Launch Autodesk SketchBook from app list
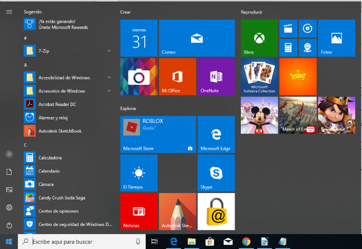The width and height of the screenshot is (362, 249). pyautogui.click(x=68, y=131)
